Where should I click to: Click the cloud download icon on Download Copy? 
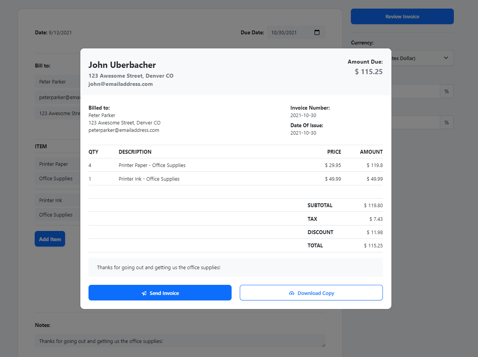[x=292, y=293]
